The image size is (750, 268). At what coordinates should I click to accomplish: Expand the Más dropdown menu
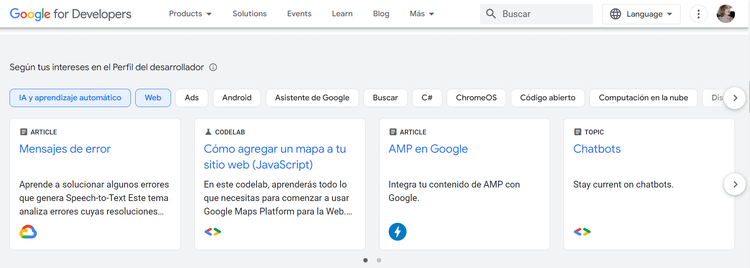tap(422, 14)
